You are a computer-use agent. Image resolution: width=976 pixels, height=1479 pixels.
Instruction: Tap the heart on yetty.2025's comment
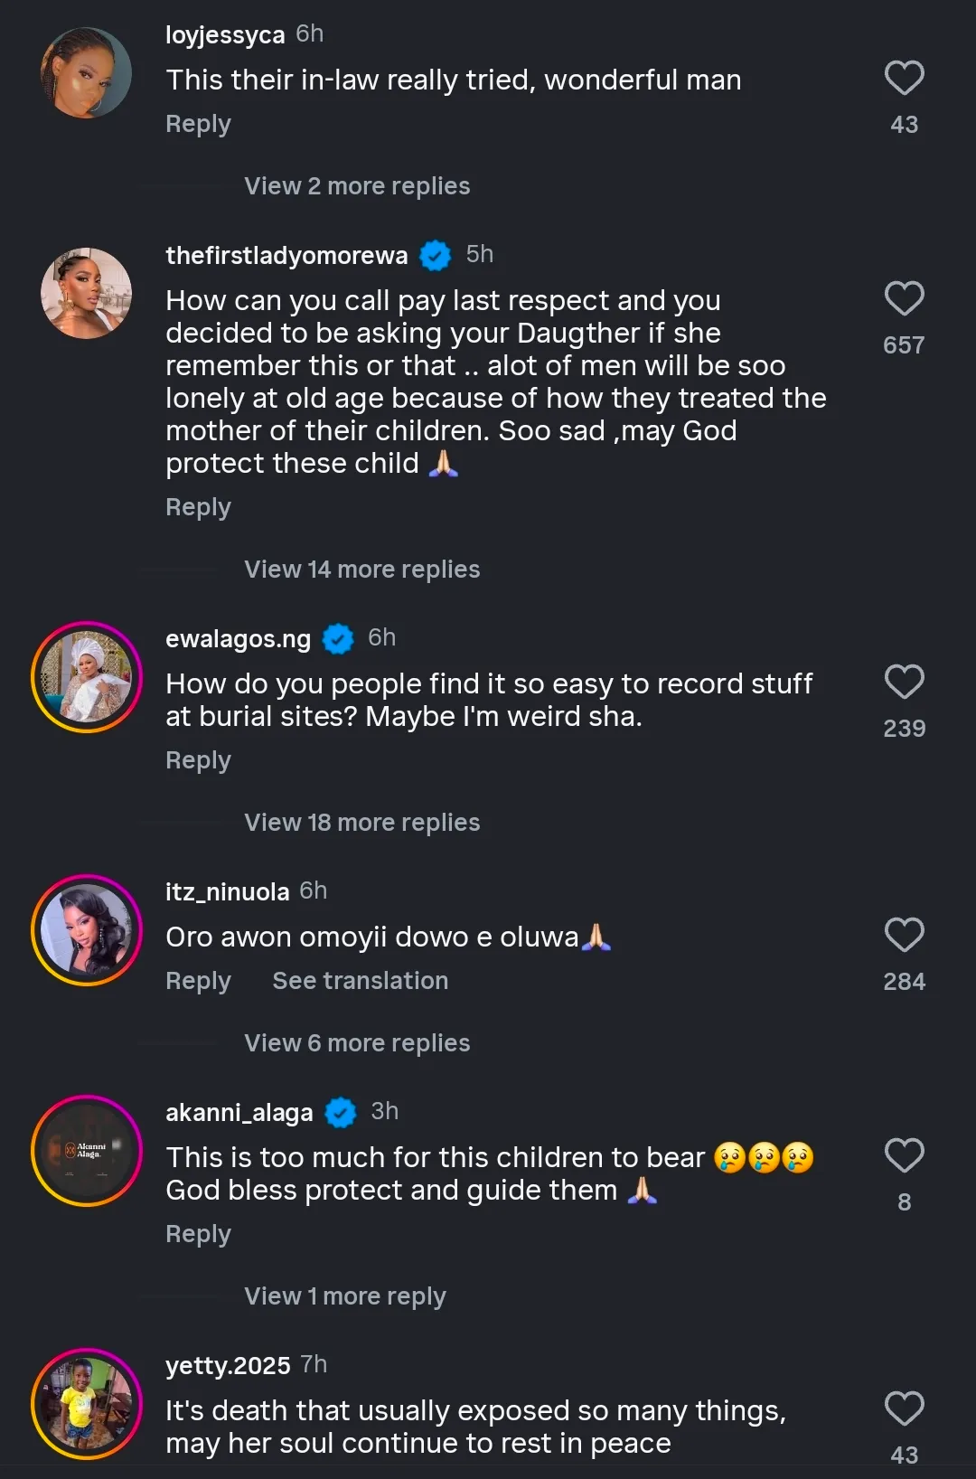(904, 1409)
